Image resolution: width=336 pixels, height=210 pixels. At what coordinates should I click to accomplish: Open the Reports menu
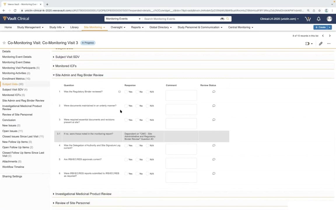137,27
